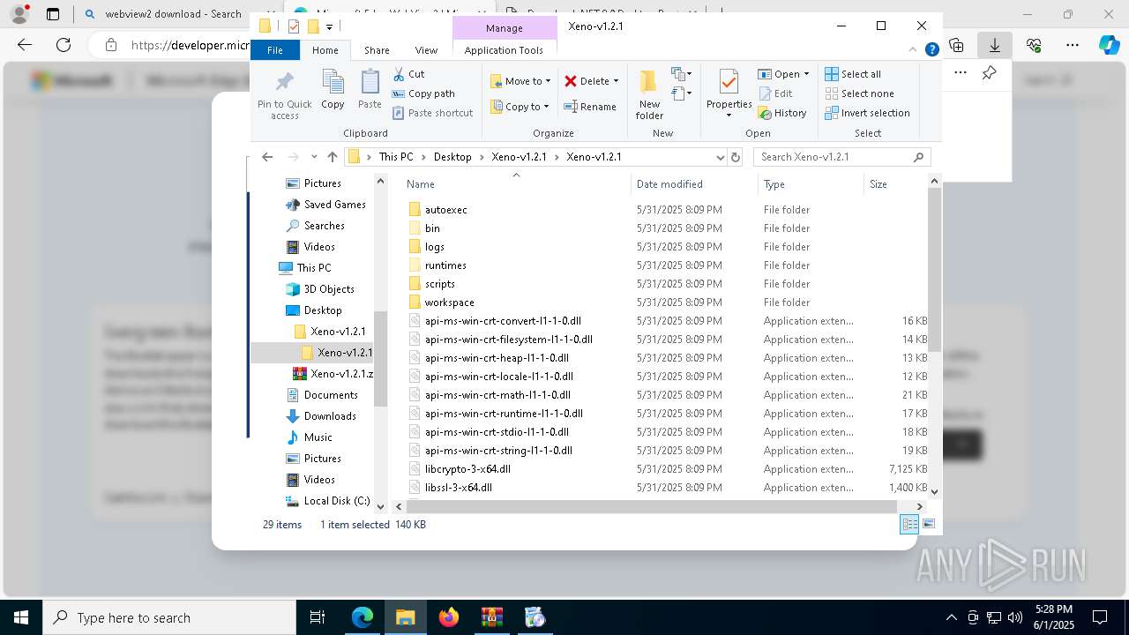Viewport: 1129px width, 635px height.
Task: Open Application Tools tab
Action: point(504,50)
